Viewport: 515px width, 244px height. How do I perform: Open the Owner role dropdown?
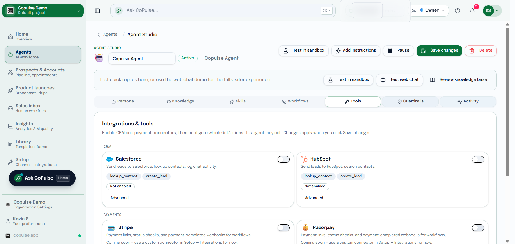click(429, 10)
